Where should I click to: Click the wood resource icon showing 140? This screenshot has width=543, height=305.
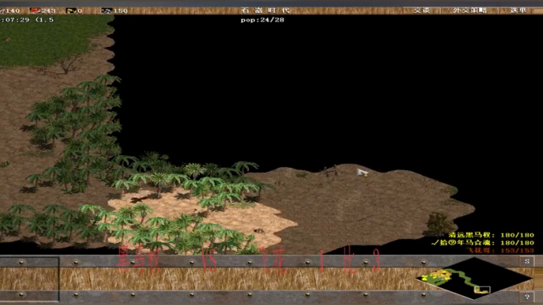2,11
